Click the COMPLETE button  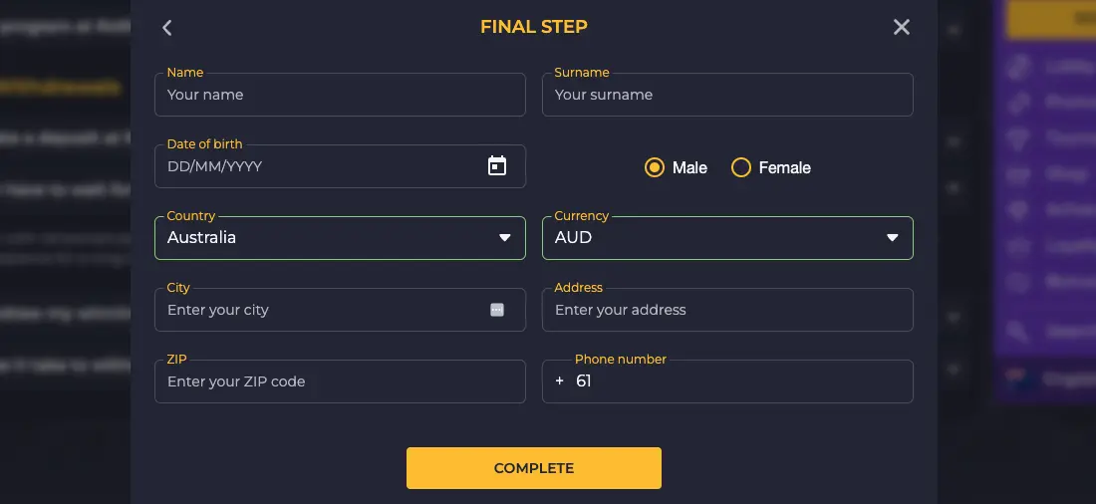(x=534, y=468)
